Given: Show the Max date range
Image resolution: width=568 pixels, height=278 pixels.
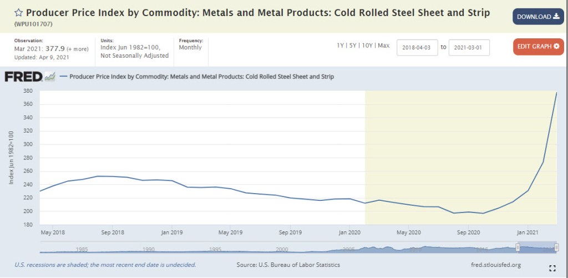Looking at the screenshot, I should click(x=384, y=46).
